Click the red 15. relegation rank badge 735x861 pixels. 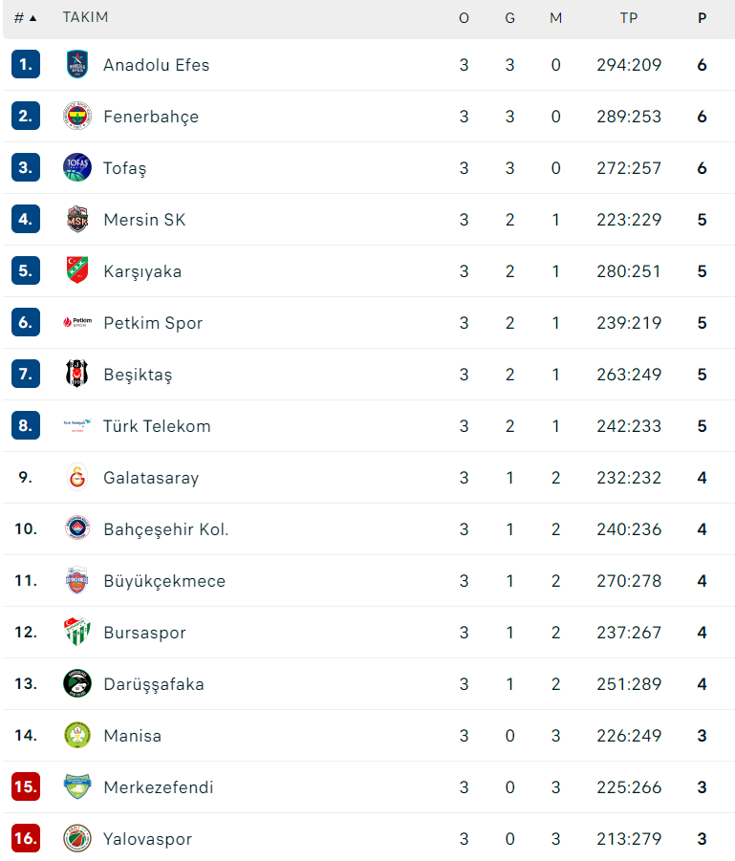(x=26, y=787)
